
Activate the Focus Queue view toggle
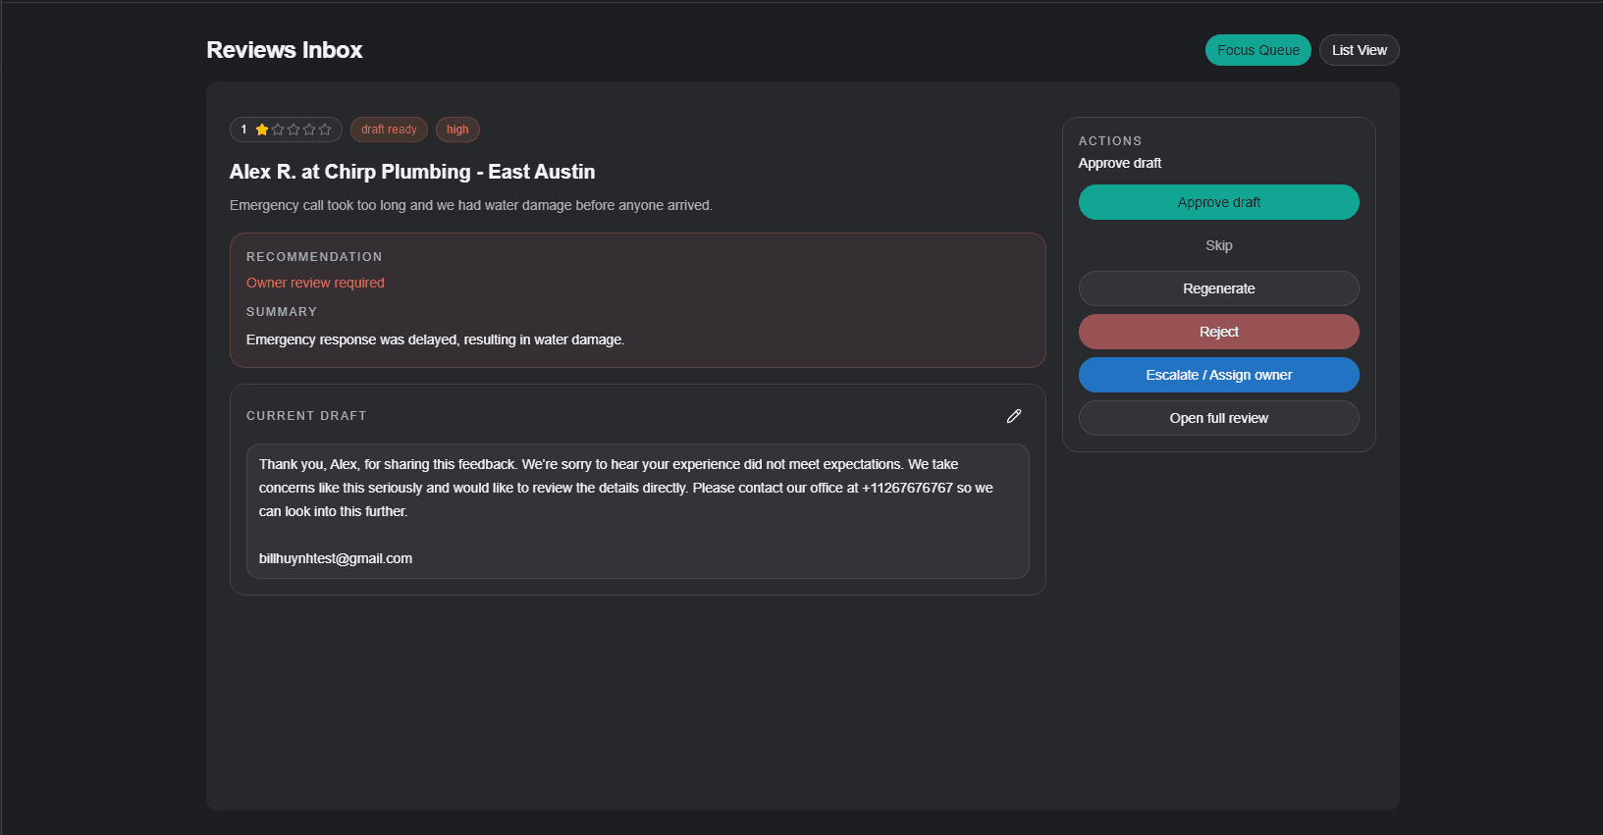pos(1257,49)
